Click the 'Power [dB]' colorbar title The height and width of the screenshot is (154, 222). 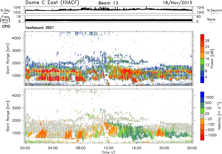(212, 59)
